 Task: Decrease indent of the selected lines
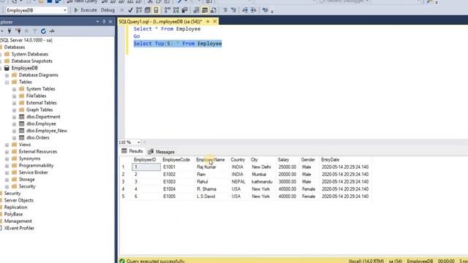[x=245, y=10]
